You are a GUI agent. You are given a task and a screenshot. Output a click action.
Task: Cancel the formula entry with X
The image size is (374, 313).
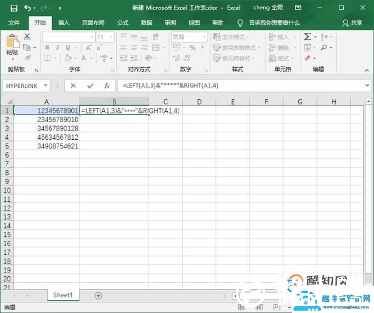tap(73, 86)
